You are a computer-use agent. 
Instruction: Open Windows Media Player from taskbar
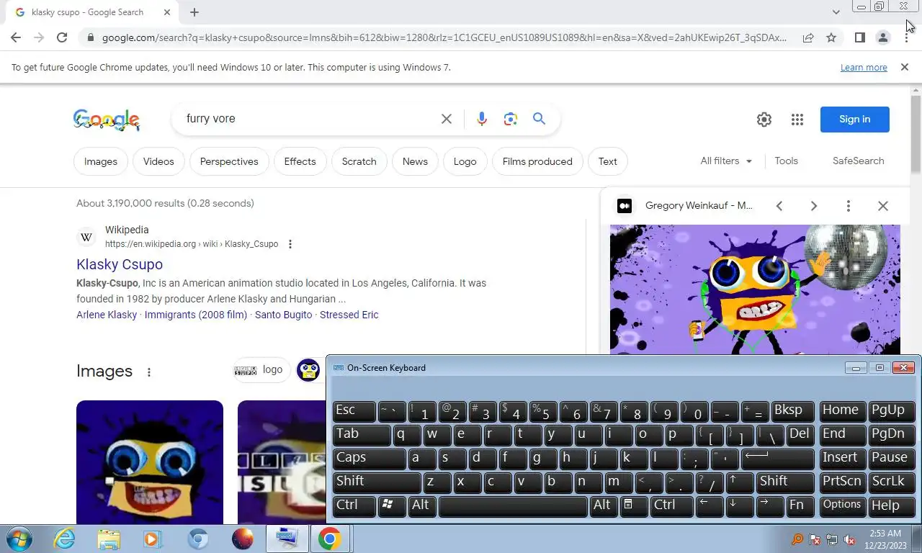152,539
